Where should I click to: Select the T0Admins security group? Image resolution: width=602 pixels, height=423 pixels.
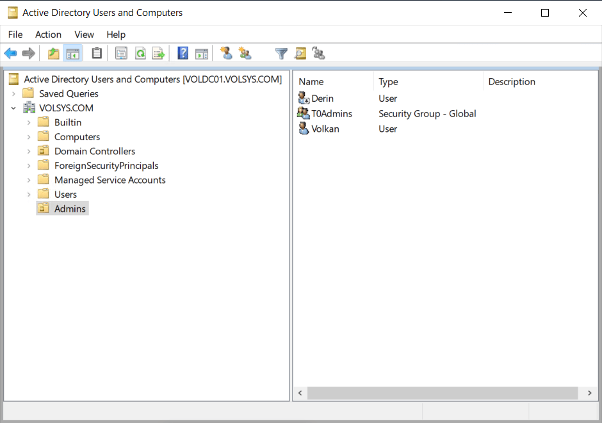(x=331, y=114)
